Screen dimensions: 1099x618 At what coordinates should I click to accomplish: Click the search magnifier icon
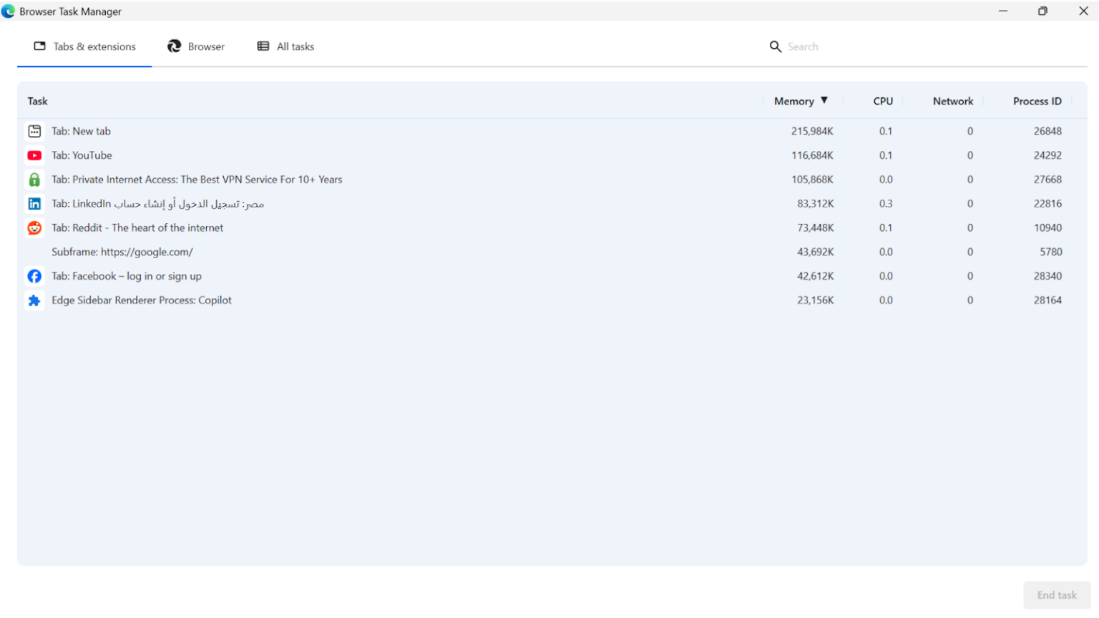[x=775, y=46]
